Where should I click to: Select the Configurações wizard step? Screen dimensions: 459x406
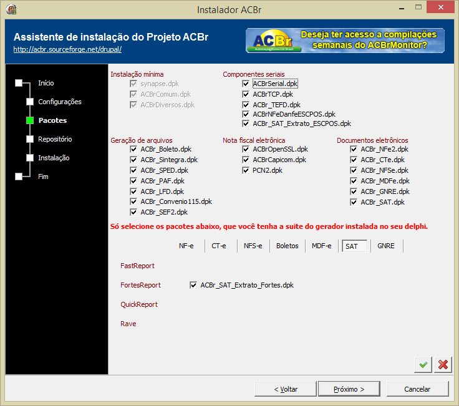[60, 102]
